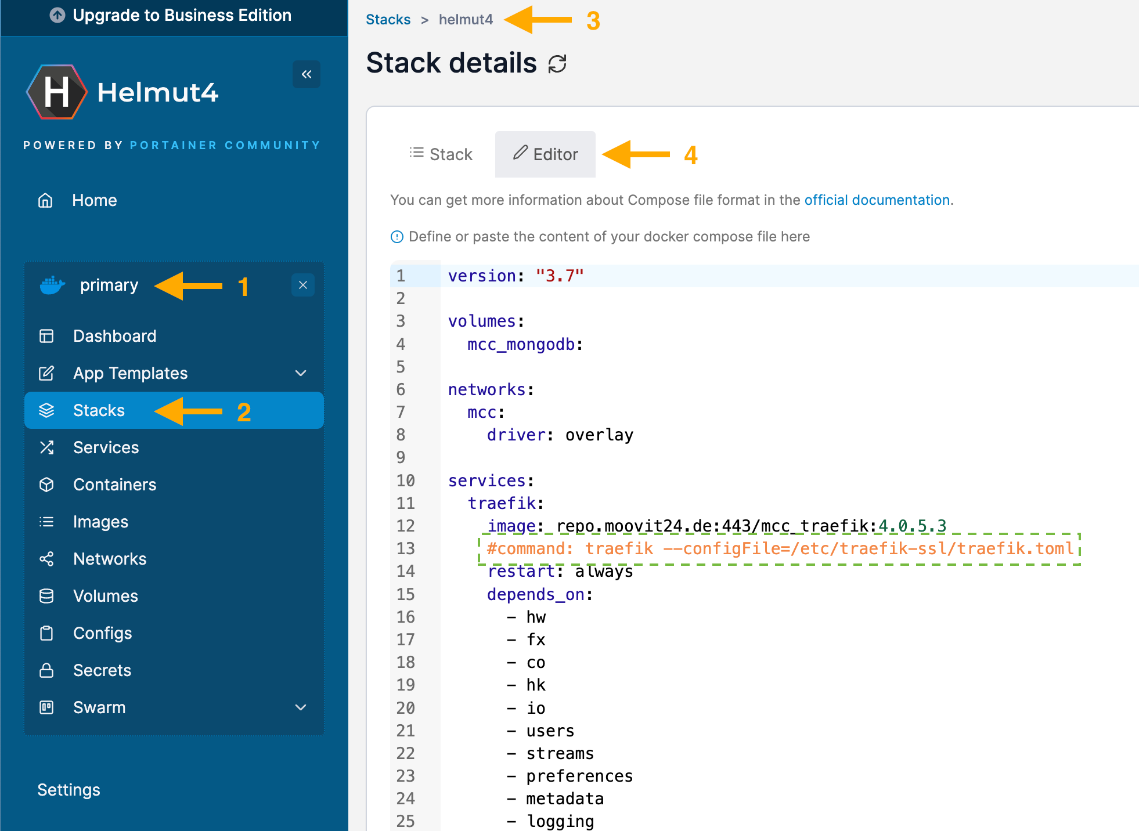Open the official documentation link

pos(877,200)
